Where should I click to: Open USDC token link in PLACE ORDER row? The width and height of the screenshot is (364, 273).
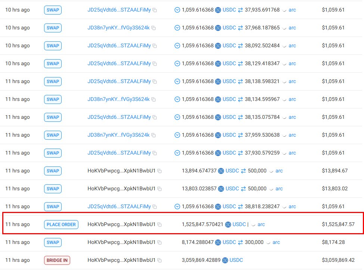click(239, 224)
